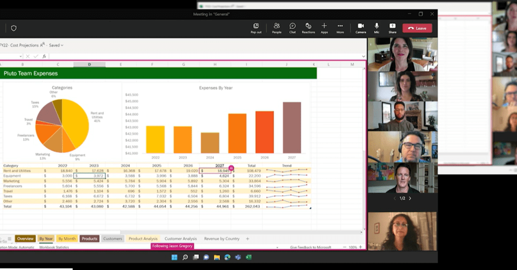Screen dimensions: 517x270
Task: Toggle the Camera on or off
Action: (360, 26)
